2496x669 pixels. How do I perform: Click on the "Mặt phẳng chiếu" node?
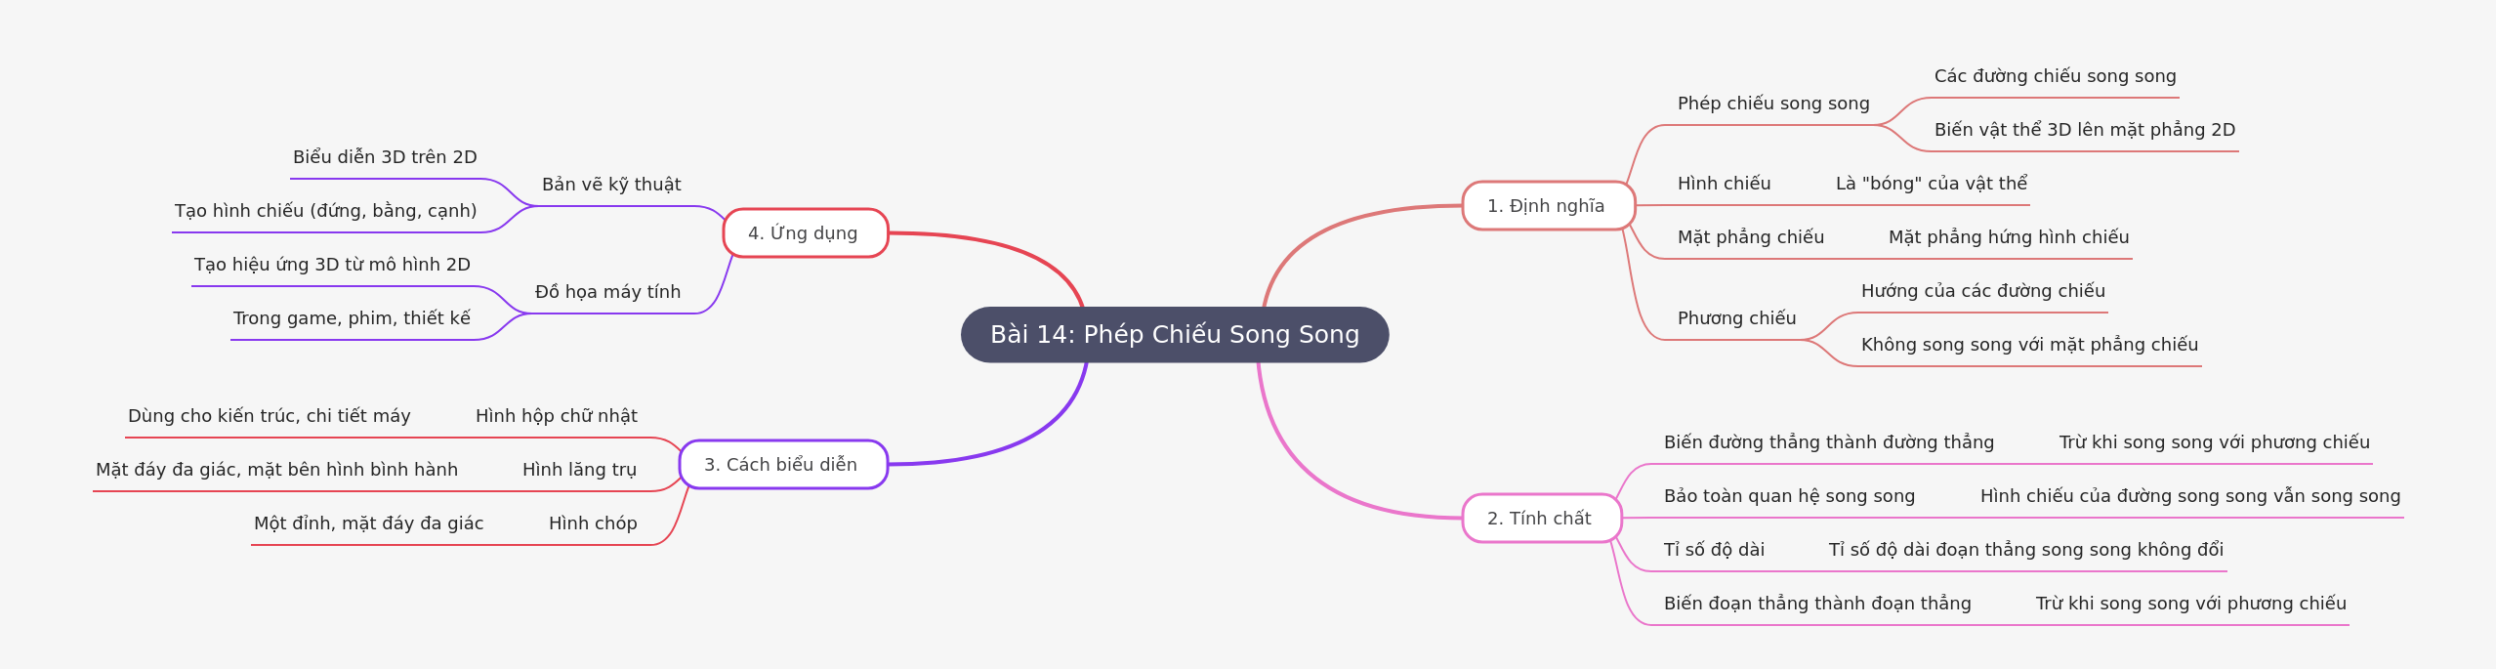pyautogui.click(x=1750, y=237)
